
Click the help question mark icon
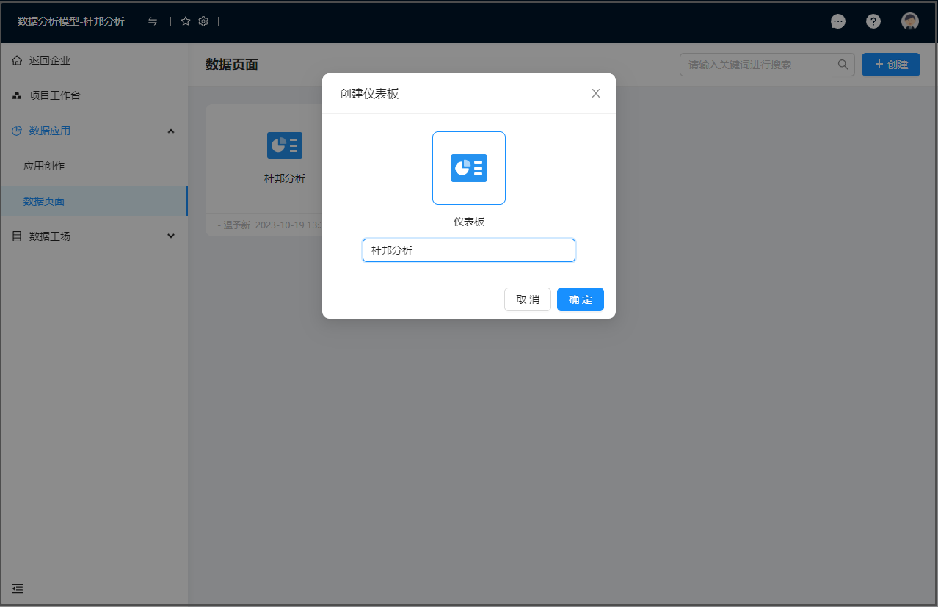click(873, 21)
